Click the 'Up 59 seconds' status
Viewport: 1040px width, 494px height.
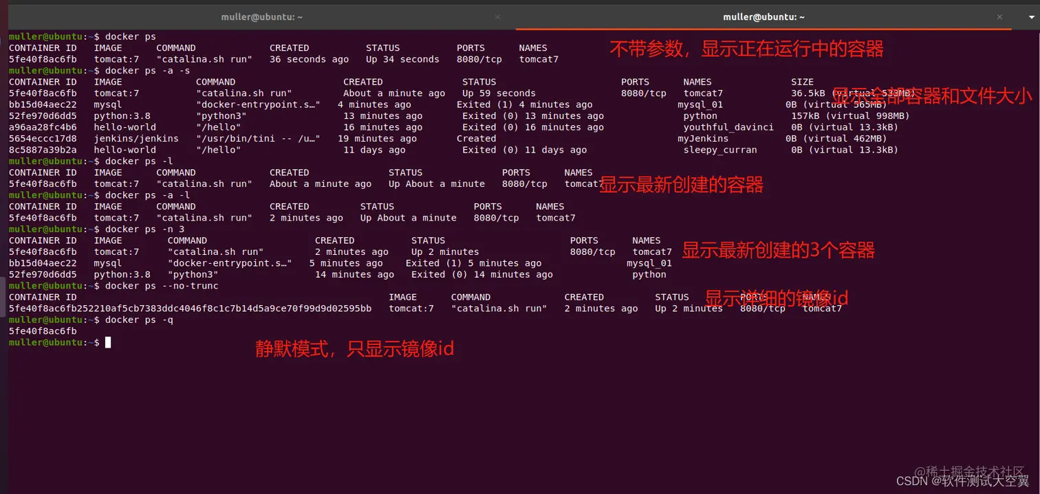tap(499, 93)
